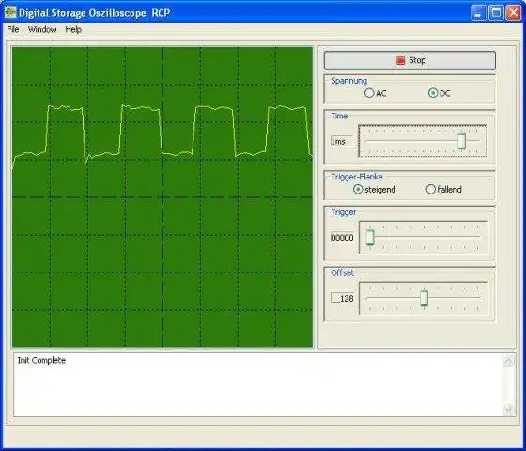Click the Spannung group label
Screen dimensions: 526x451
(x=348, y=81)
